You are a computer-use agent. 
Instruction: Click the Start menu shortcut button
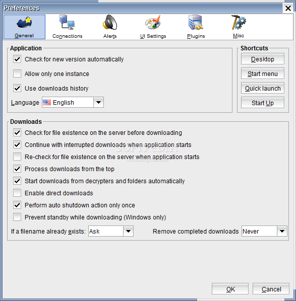coord(263,73)
